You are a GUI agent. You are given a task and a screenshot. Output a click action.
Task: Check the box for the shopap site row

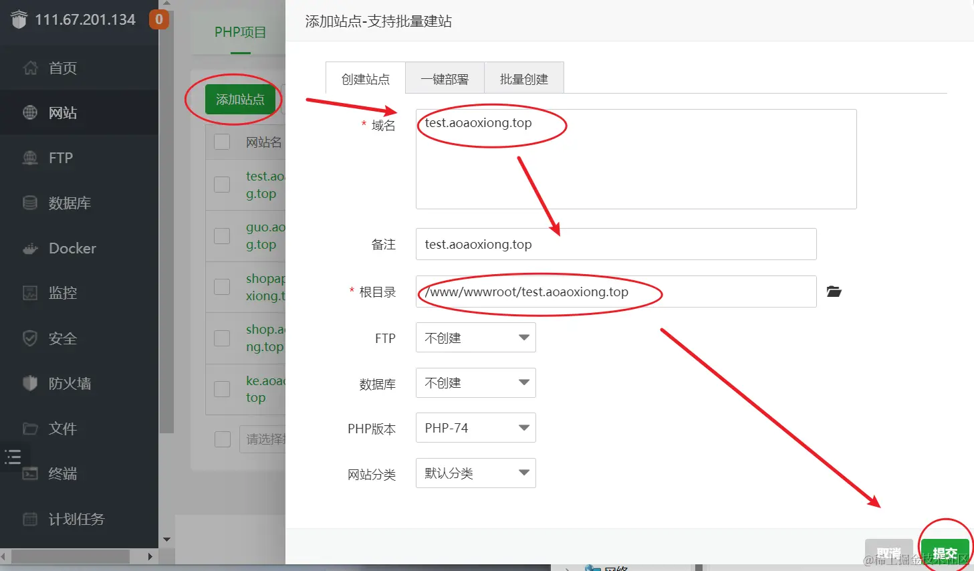(222, 287)
